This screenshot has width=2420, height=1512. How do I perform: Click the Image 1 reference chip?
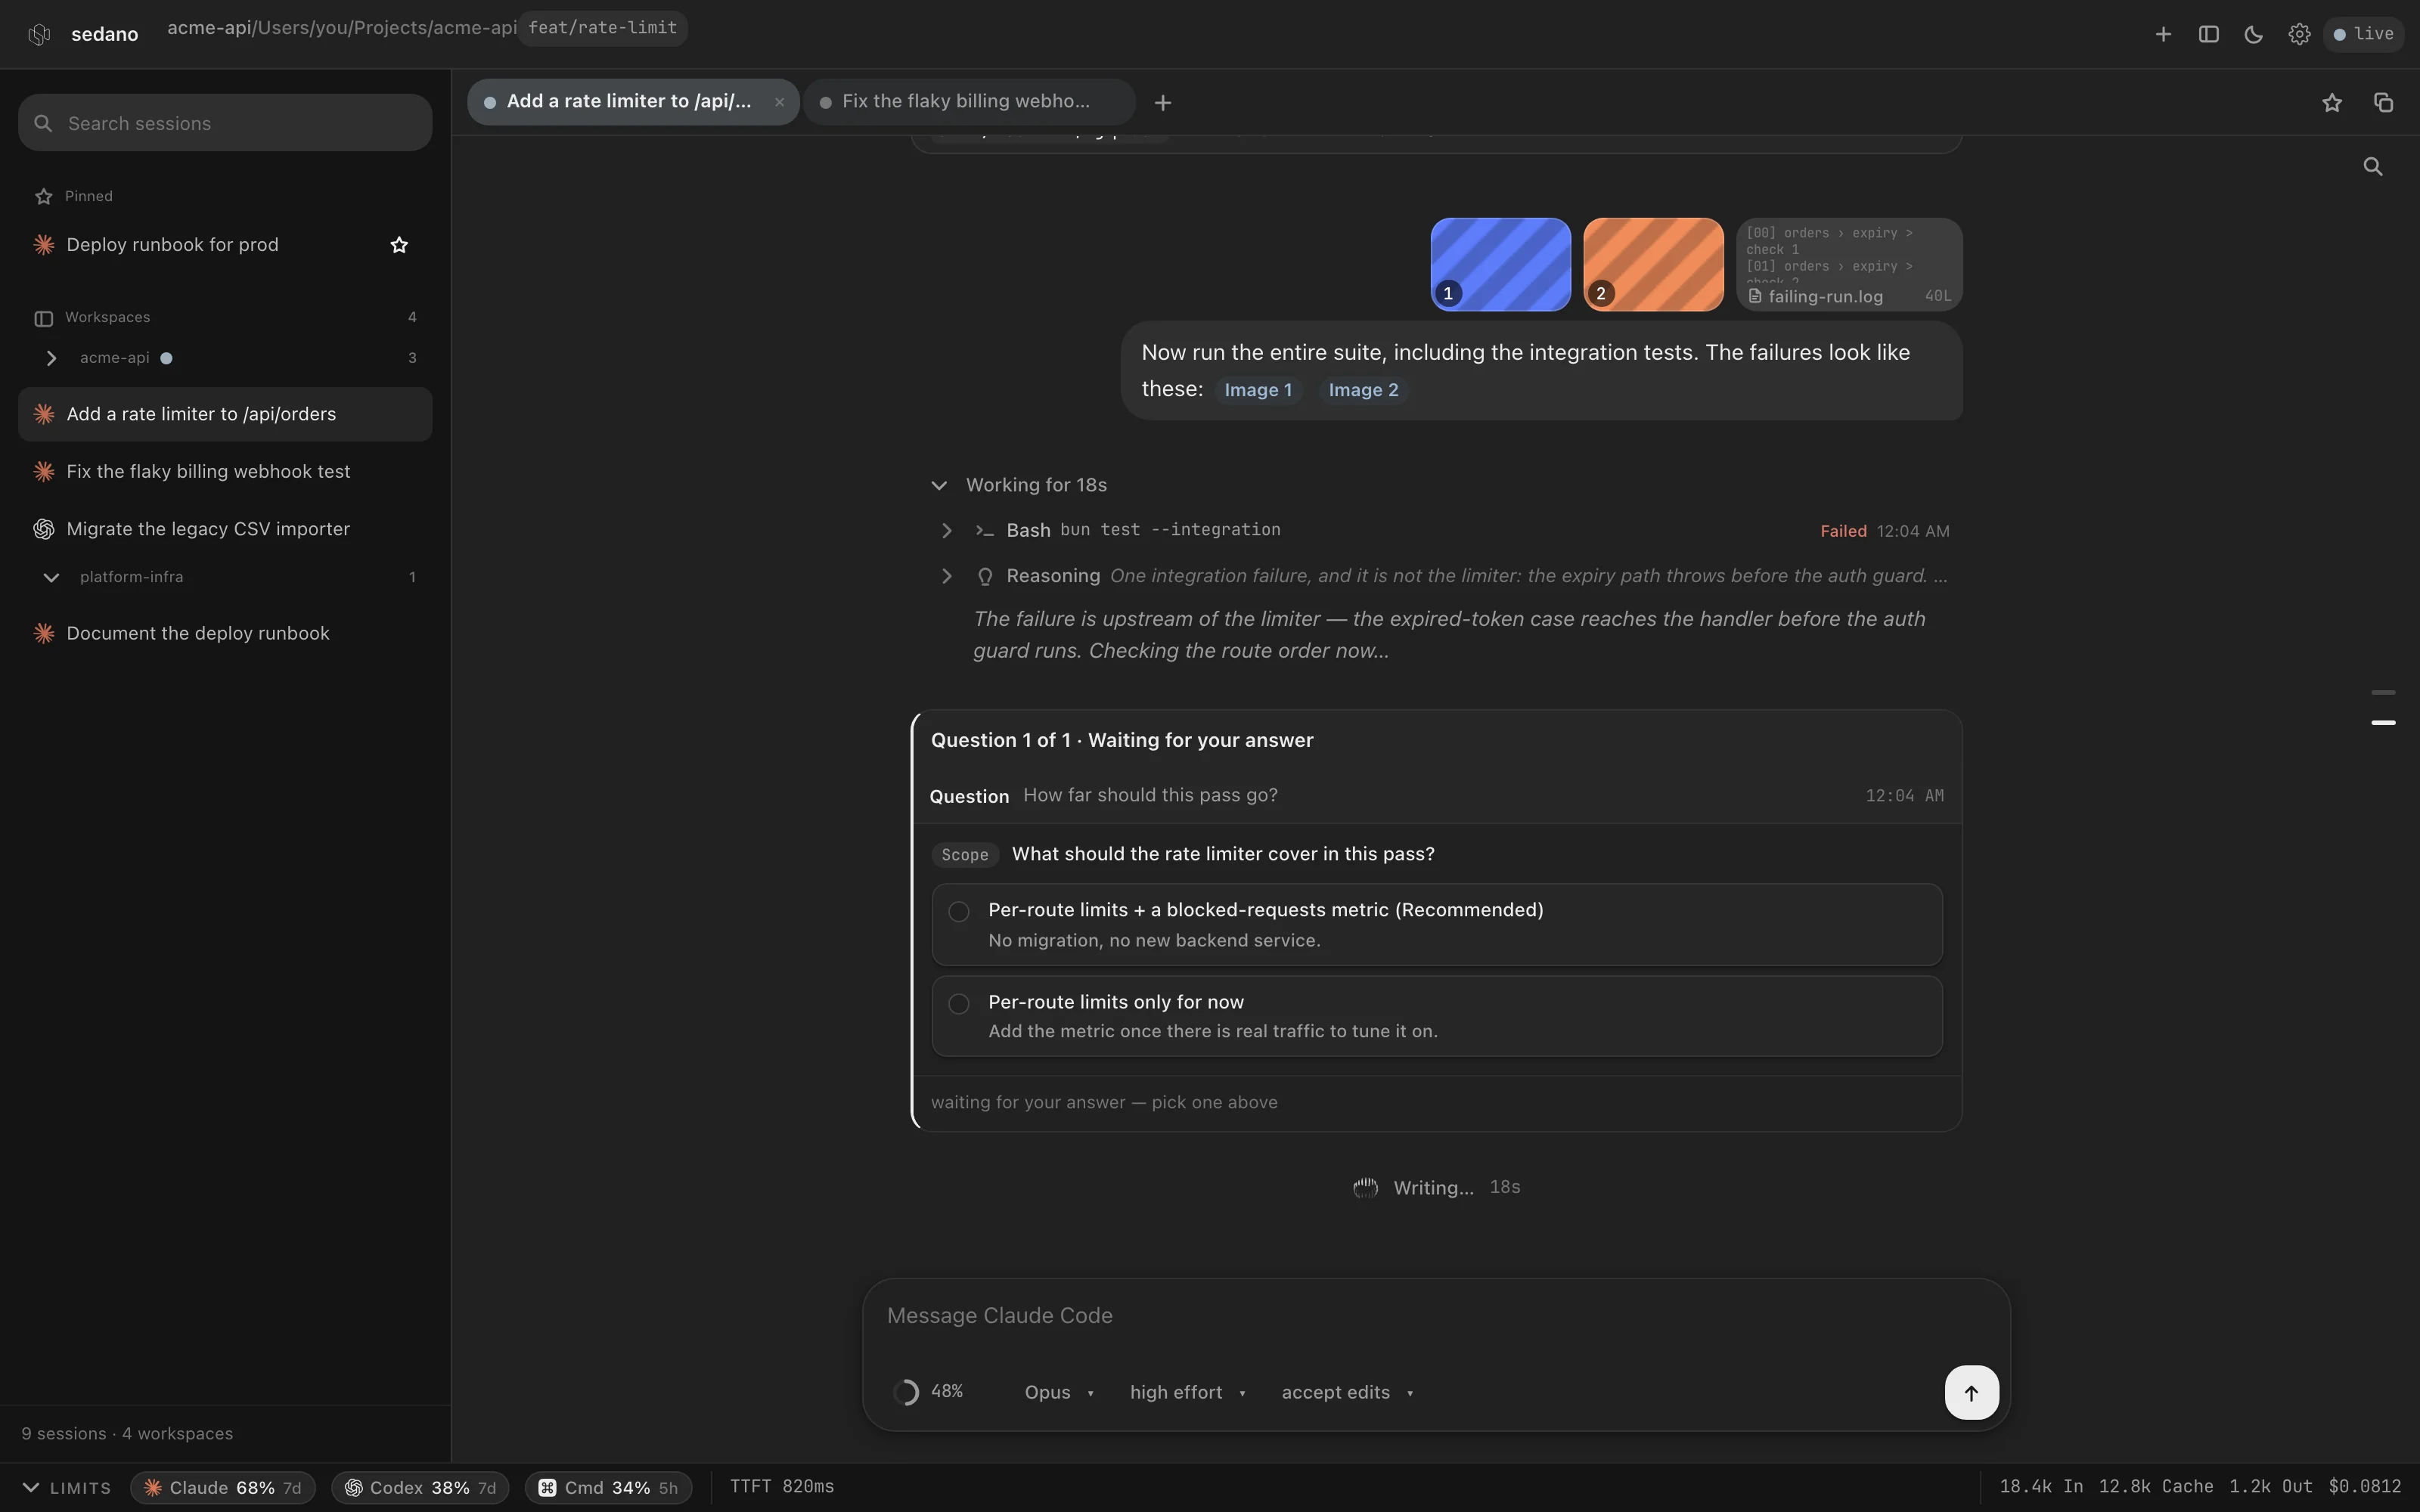[x=1258, y=390]
